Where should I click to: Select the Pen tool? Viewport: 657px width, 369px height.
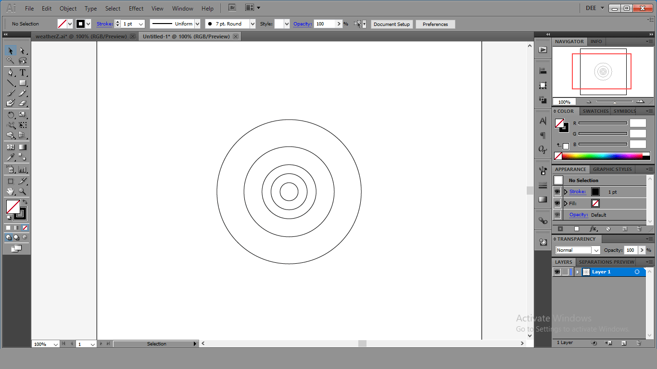pos(10,73)
